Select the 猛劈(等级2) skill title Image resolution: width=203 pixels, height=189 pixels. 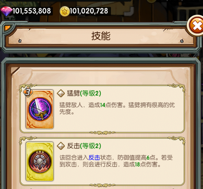tap(84, 93)
